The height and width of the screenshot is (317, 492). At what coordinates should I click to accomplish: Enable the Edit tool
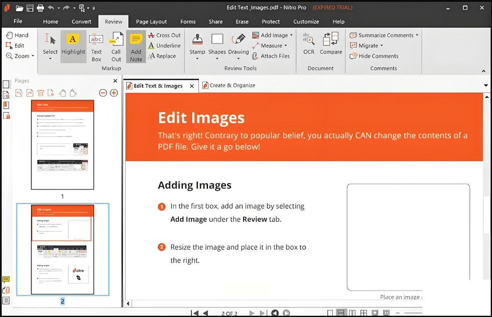tap(15, 46)
